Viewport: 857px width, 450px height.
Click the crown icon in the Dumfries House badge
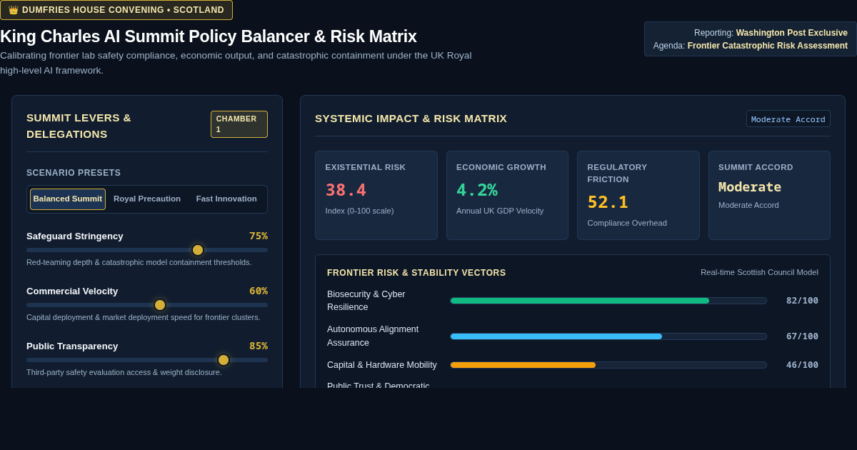pyautogui.click(x=14, y=10)
